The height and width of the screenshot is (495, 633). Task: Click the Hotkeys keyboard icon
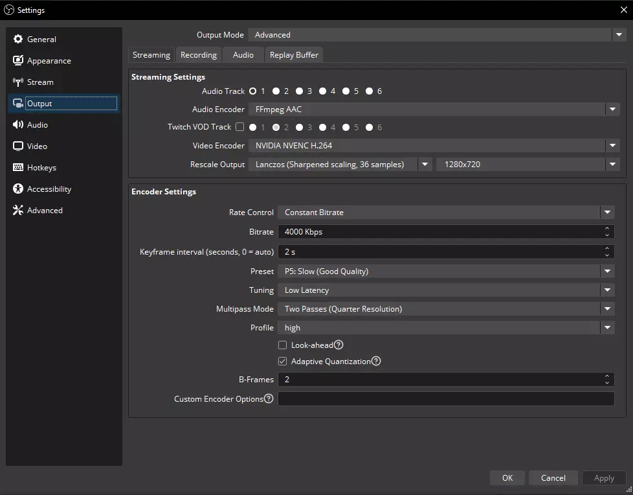coord(18,168)
